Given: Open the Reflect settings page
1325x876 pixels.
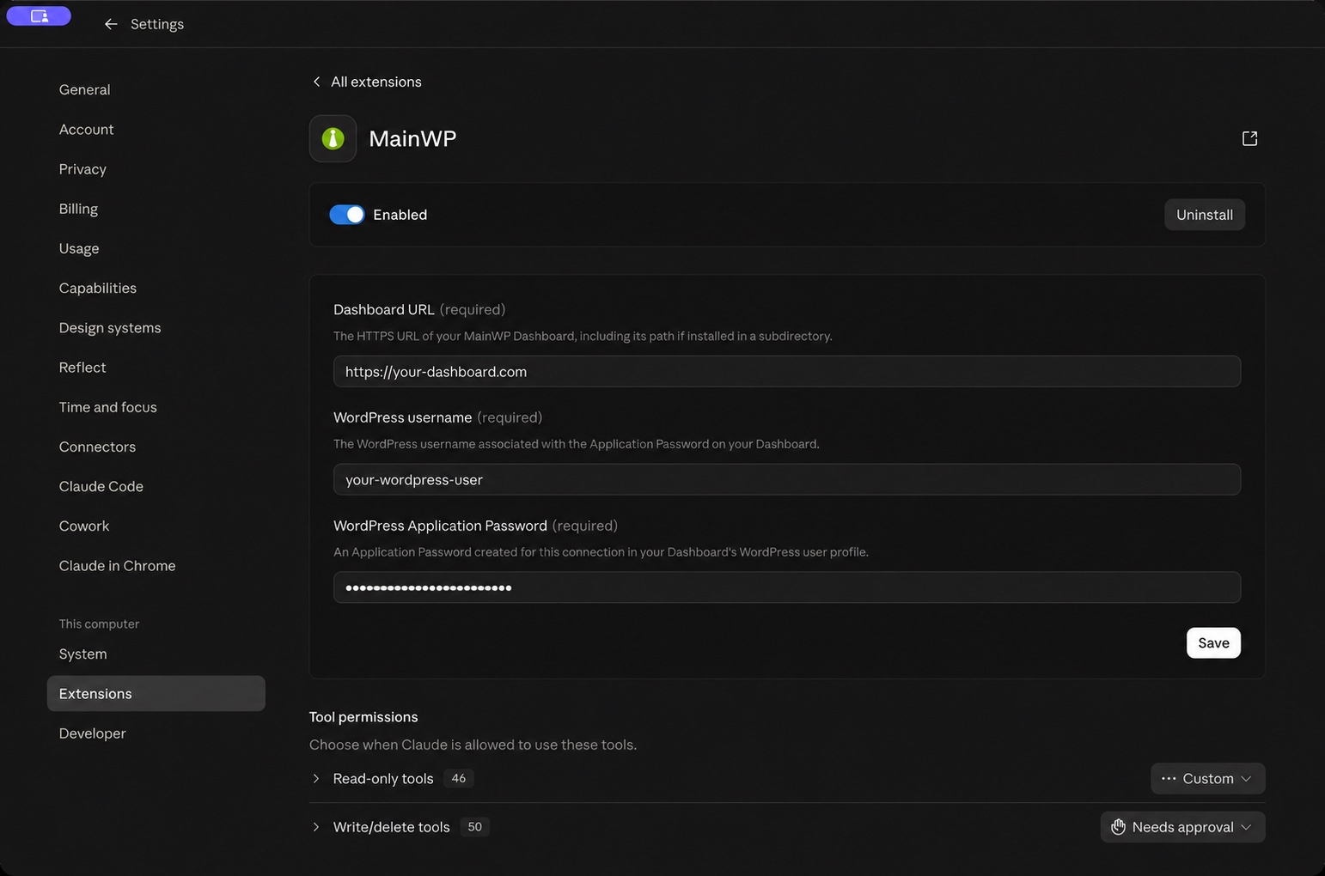Looking at the screenshot, I should (x=82, y=368).
